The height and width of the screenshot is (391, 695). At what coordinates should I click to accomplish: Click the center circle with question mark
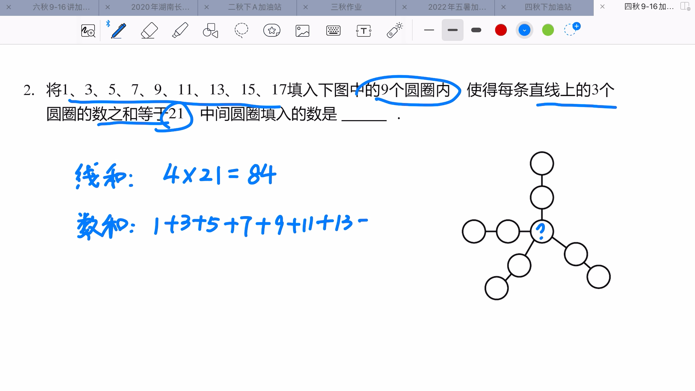click(542, 231)
